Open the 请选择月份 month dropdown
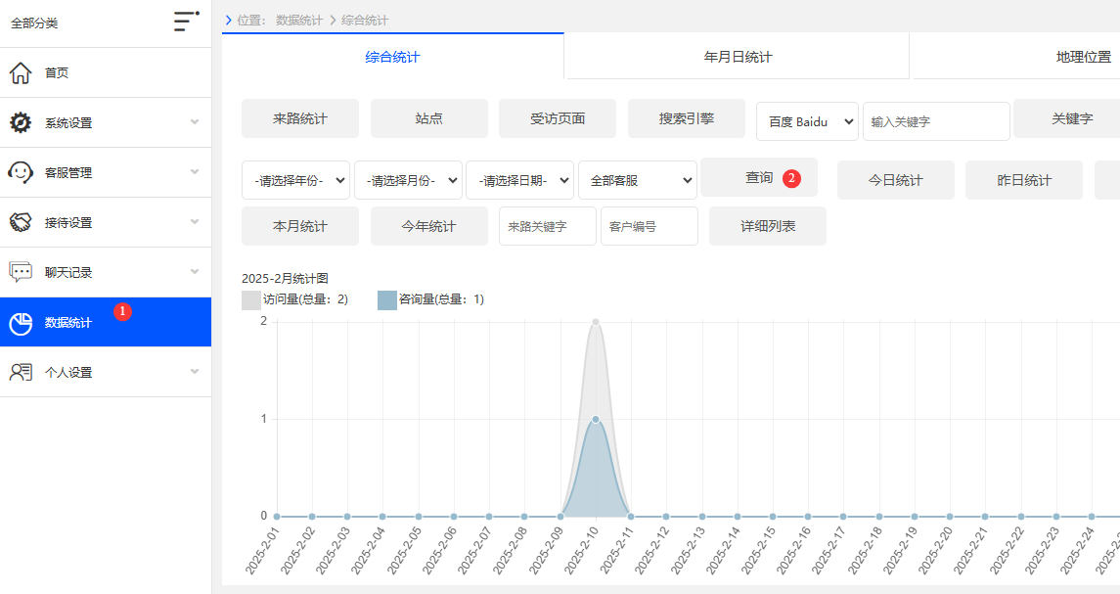 [x=409, y=181]
